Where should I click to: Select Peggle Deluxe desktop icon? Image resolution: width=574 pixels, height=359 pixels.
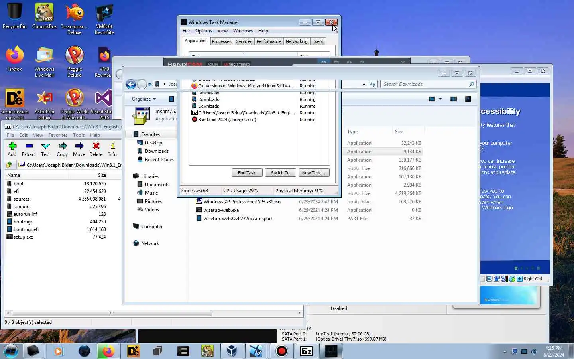75,62
